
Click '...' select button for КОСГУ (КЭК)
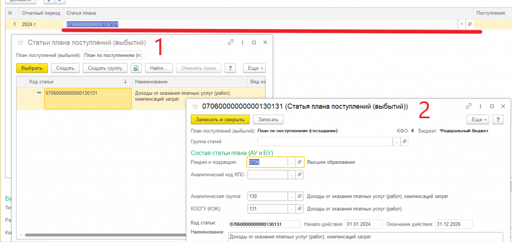[x=291, y=209]
